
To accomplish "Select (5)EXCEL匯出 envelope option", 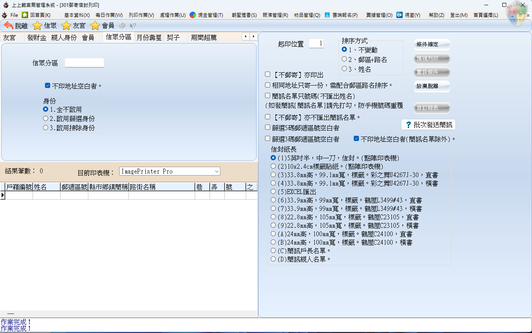I will pyautogui.click(x=273, y=192).
